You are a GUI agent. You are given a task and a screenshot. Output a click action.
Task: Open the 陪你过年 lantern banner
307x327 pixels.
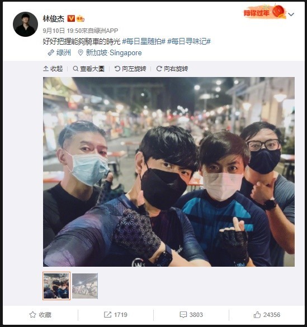[x=265, y=12]
